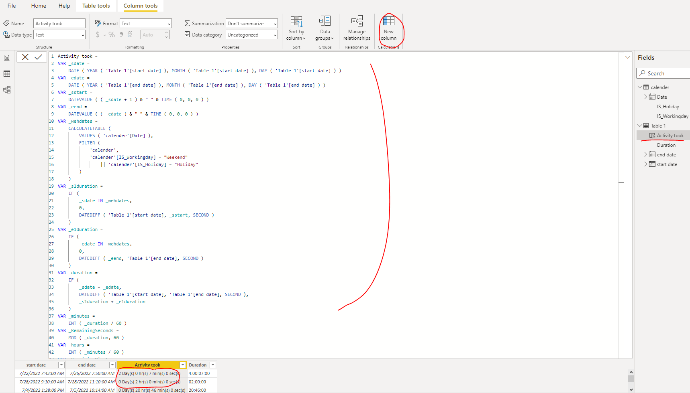
Task: Collapse the Table 1 node
Action: 639,126
